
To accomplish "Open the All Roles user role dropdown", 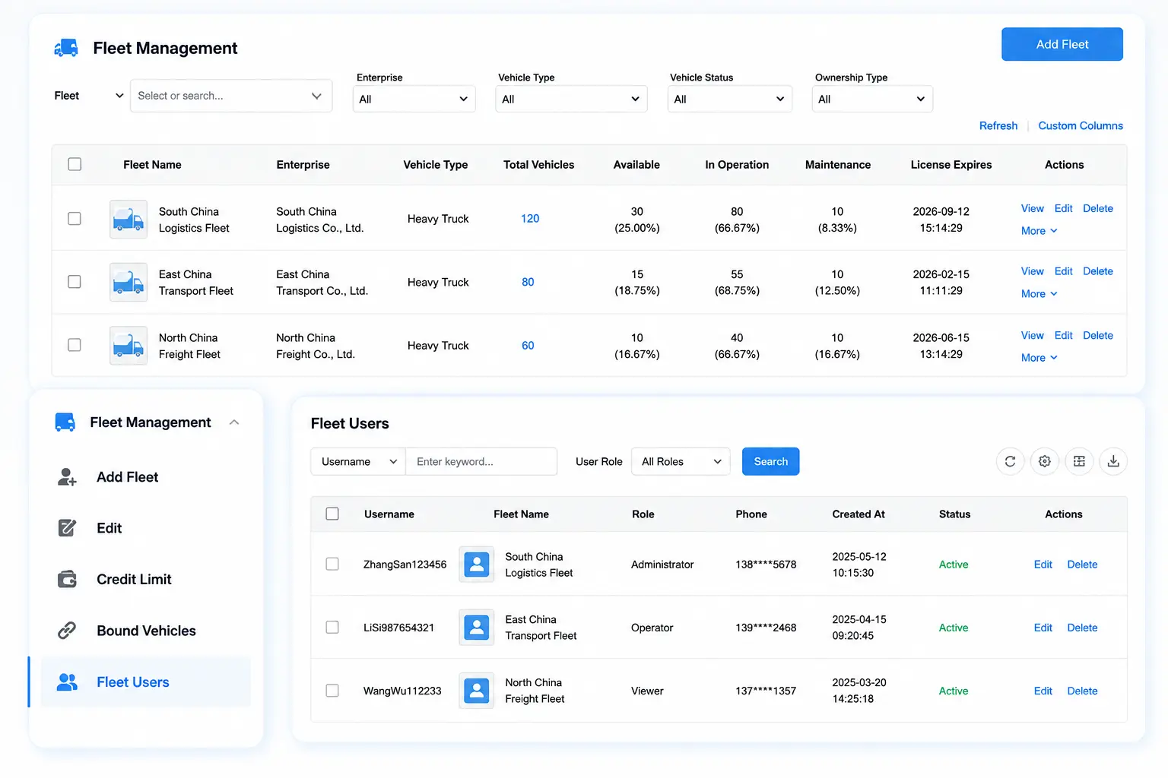I will (x=681, y=461).
